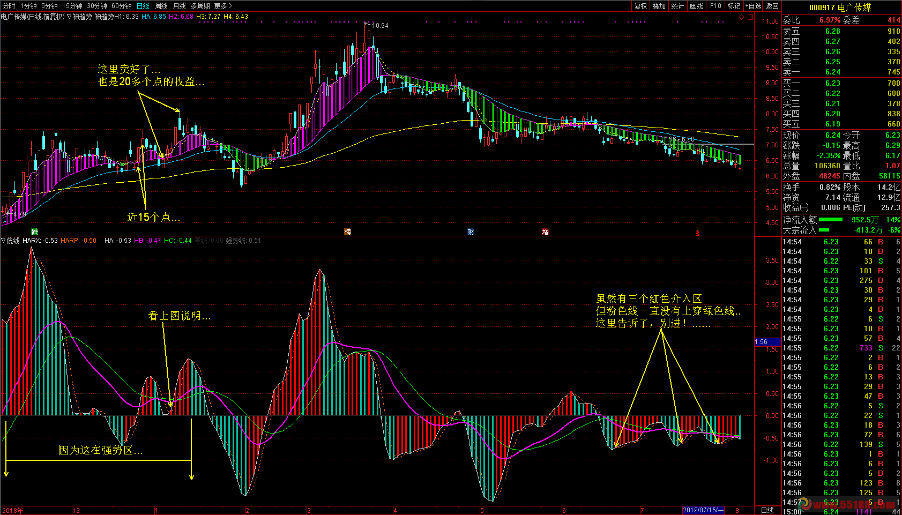Click the blue 财 event marker icon
The width and height of the screenshot is (902, 515).
pos(471,232)
